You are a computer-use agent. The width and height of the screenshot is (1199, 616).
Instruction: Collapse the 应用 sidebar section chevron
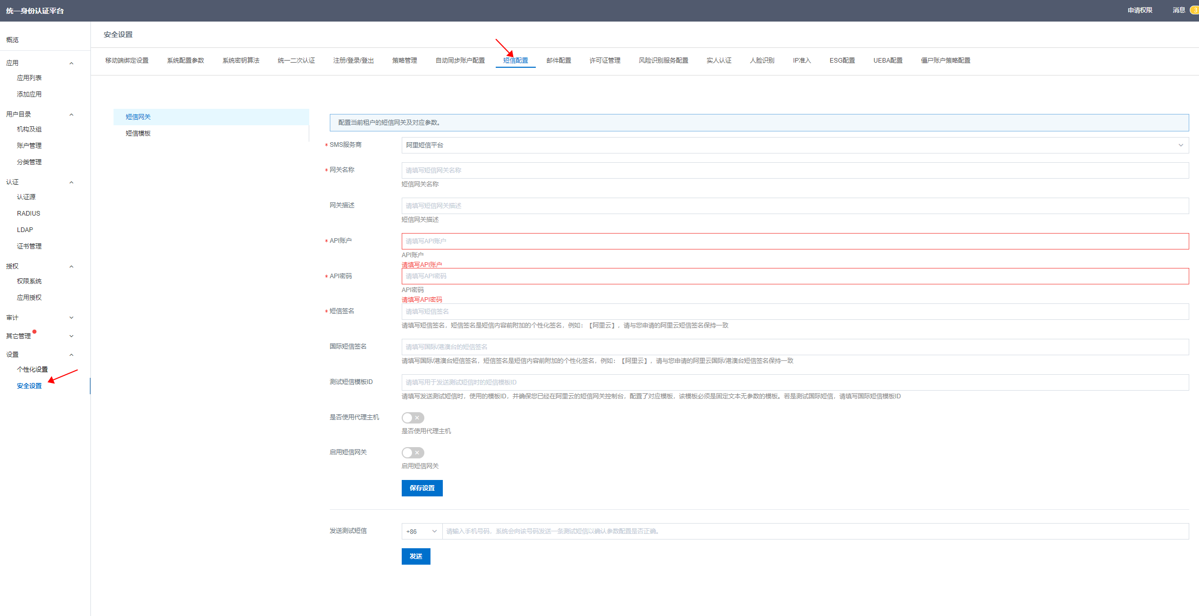click(x=71, y=63)
